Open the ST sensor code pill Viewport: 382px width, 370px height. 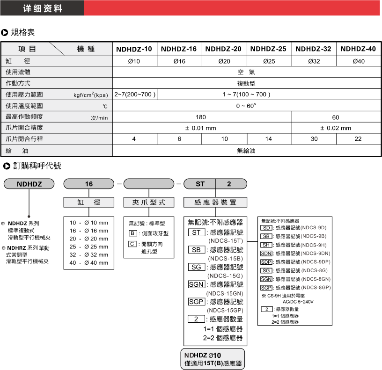[x=199, y=184]
